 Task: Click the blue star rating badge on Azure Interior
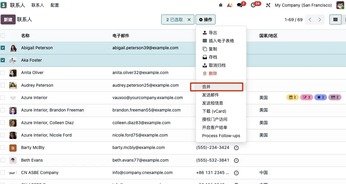[x=321, y=97]
